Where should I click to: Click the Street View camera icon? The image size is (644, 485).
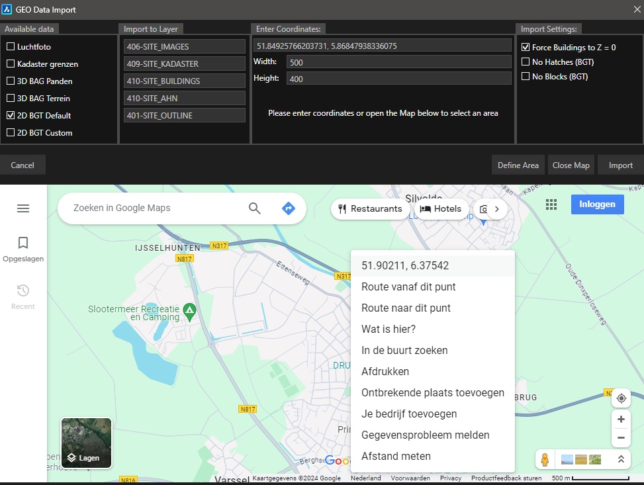484,208
